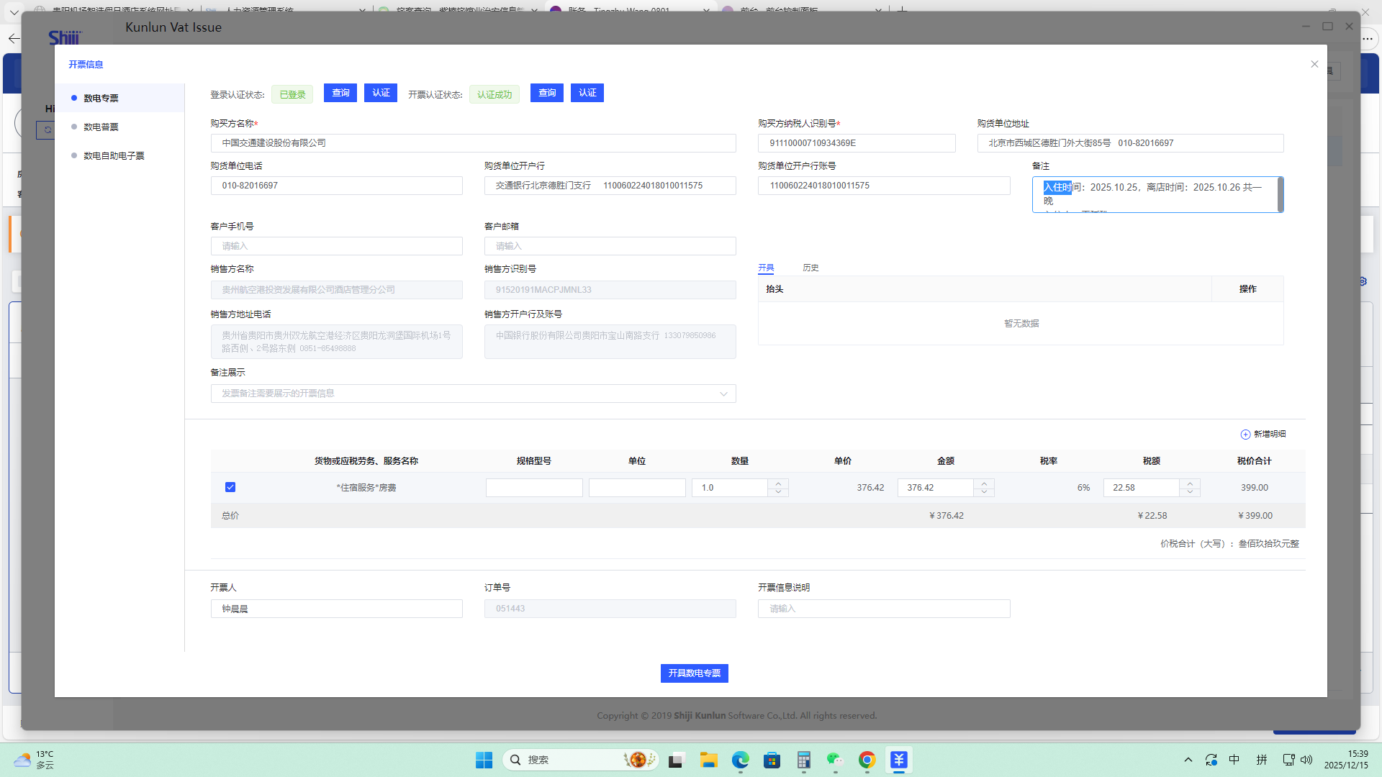Uncheck the 住宿服务*房费 row checkbox
1382x777 pixels.
click(230, 487)
